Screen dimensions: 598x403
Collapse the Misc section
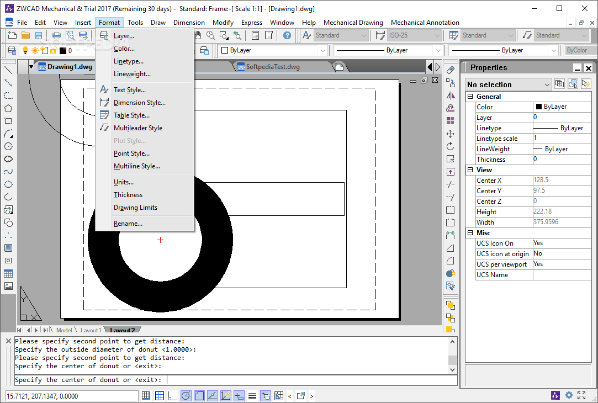(470, 233)
